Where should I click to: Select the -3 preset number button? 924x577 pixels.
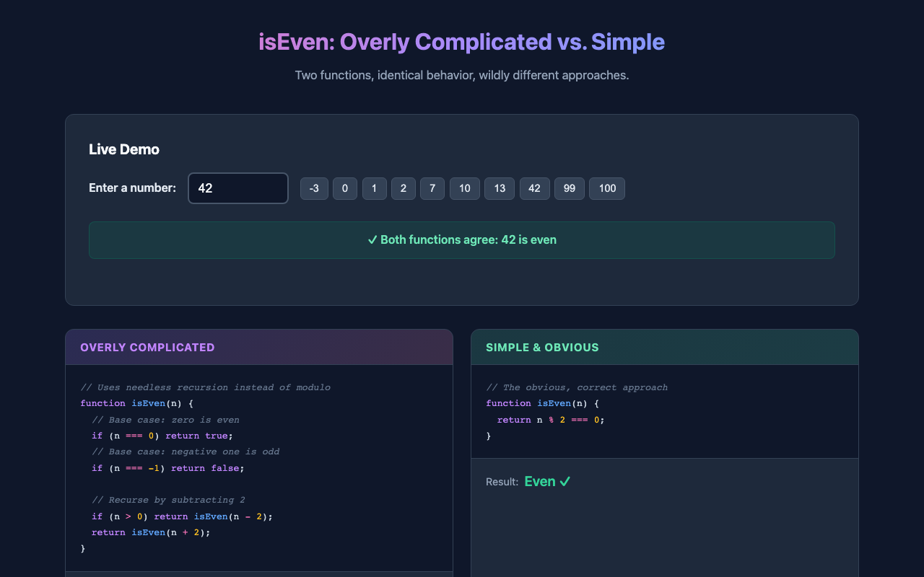314,188
